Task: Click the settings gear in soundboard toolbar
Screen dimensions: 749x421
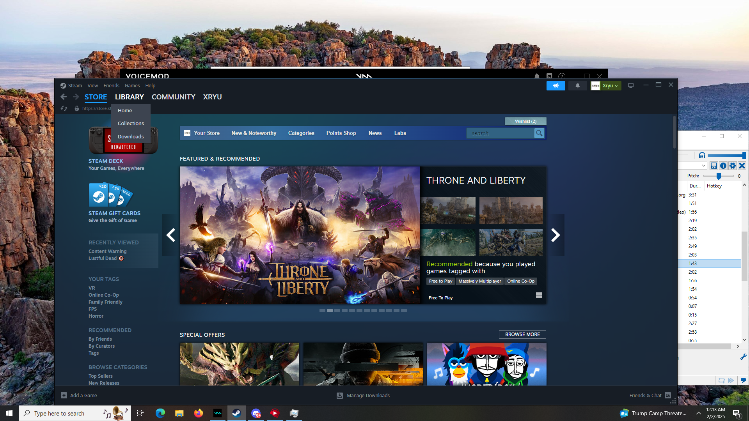Action: [x=733, y=166]
